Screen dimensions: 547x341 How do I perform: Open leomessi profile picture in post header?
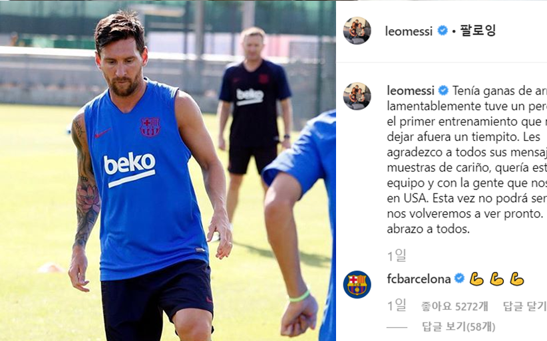pos(357,31)
